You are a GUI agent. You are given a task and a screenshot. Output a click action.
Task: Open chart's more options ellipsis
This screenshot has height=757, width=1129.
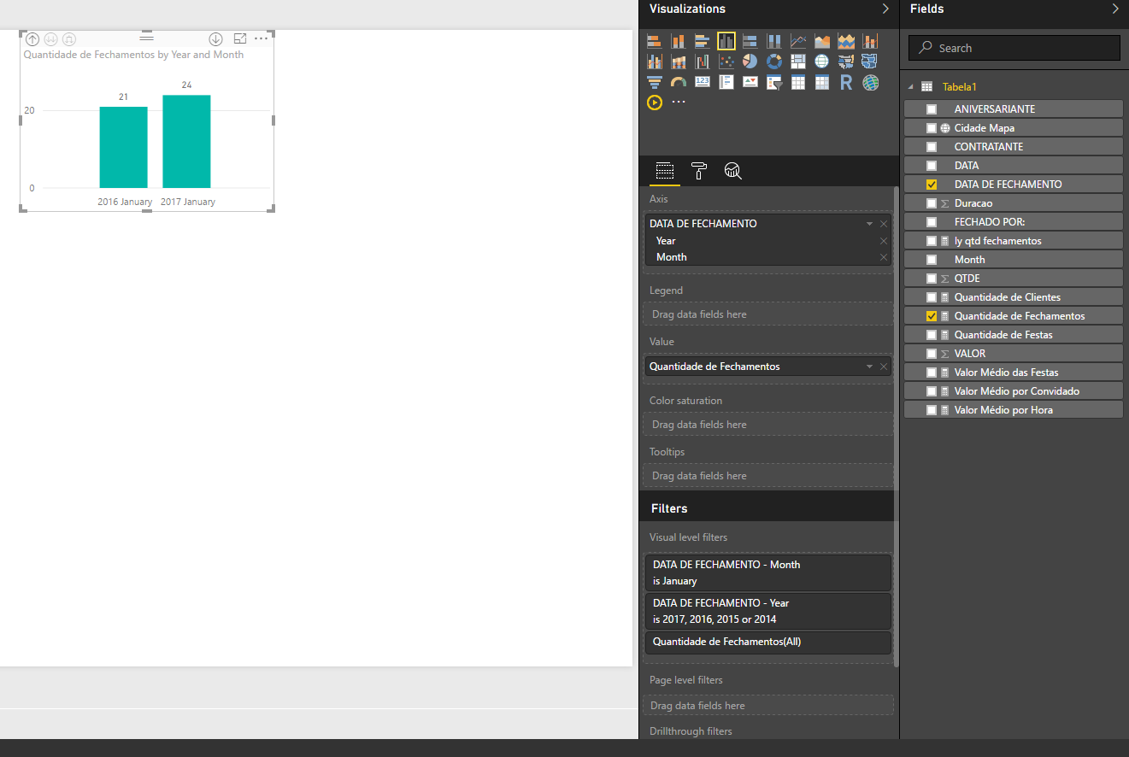(x=262, y=38)
